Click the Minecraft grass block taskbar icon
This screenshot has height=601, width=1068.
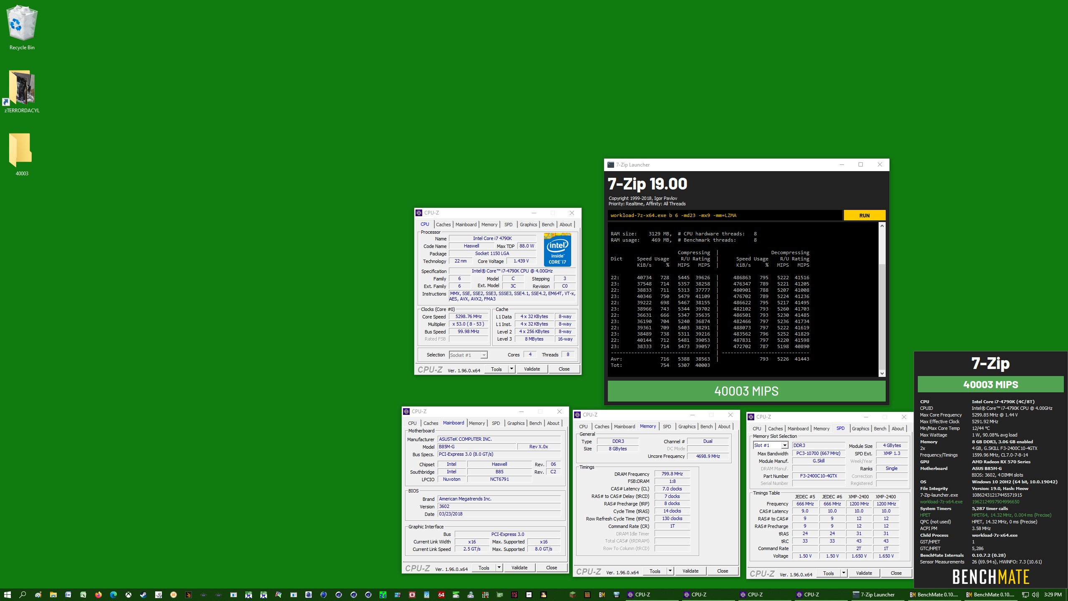[x=573, y=595]
